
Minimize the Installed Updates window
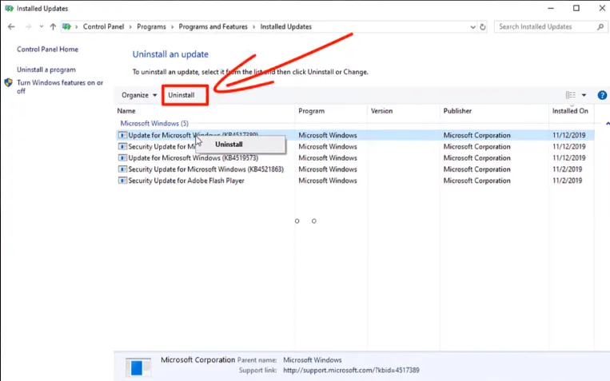coord(551,8)
